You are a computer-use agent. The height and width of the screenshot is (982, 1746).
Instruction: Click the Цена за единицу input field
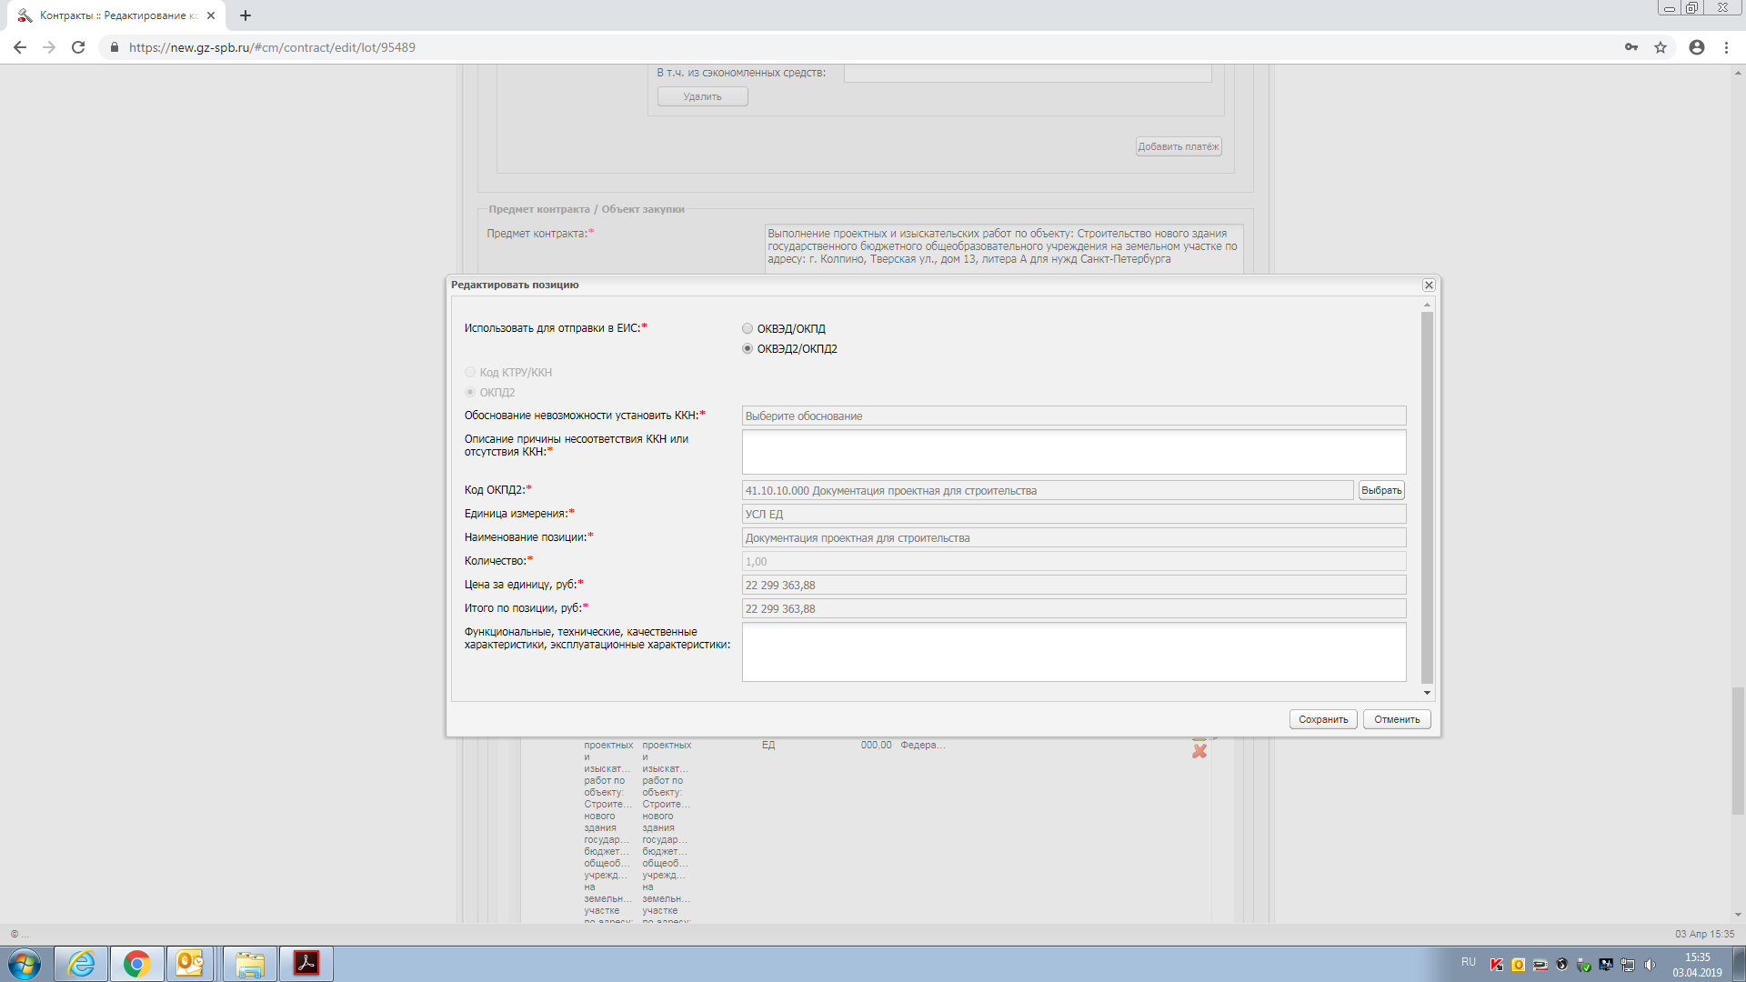(x=1073, y=586)
